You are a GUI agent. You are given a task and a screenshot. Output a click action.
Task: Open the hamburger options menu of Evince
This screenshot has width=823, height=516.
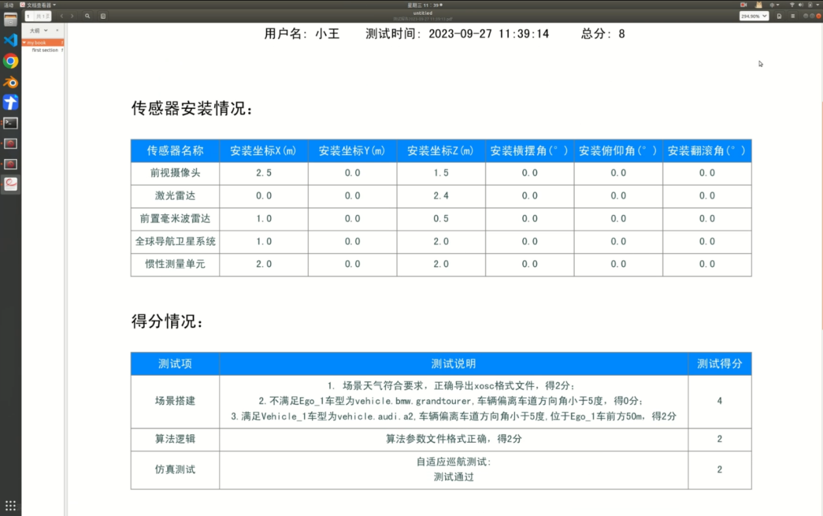click(793, 16)
